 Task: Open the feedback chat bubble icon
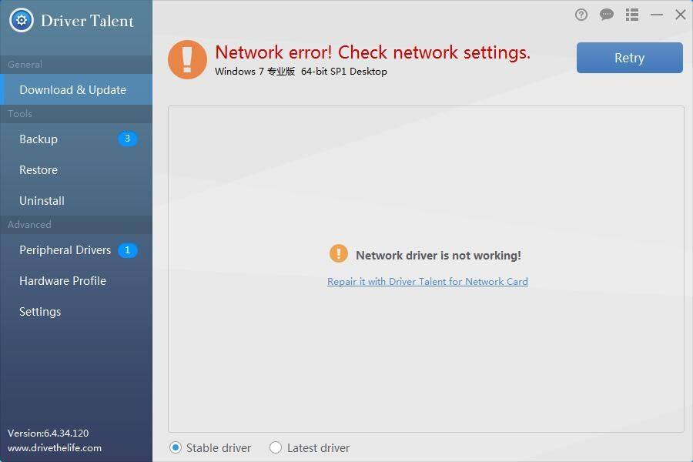click(x=607, y=15)
